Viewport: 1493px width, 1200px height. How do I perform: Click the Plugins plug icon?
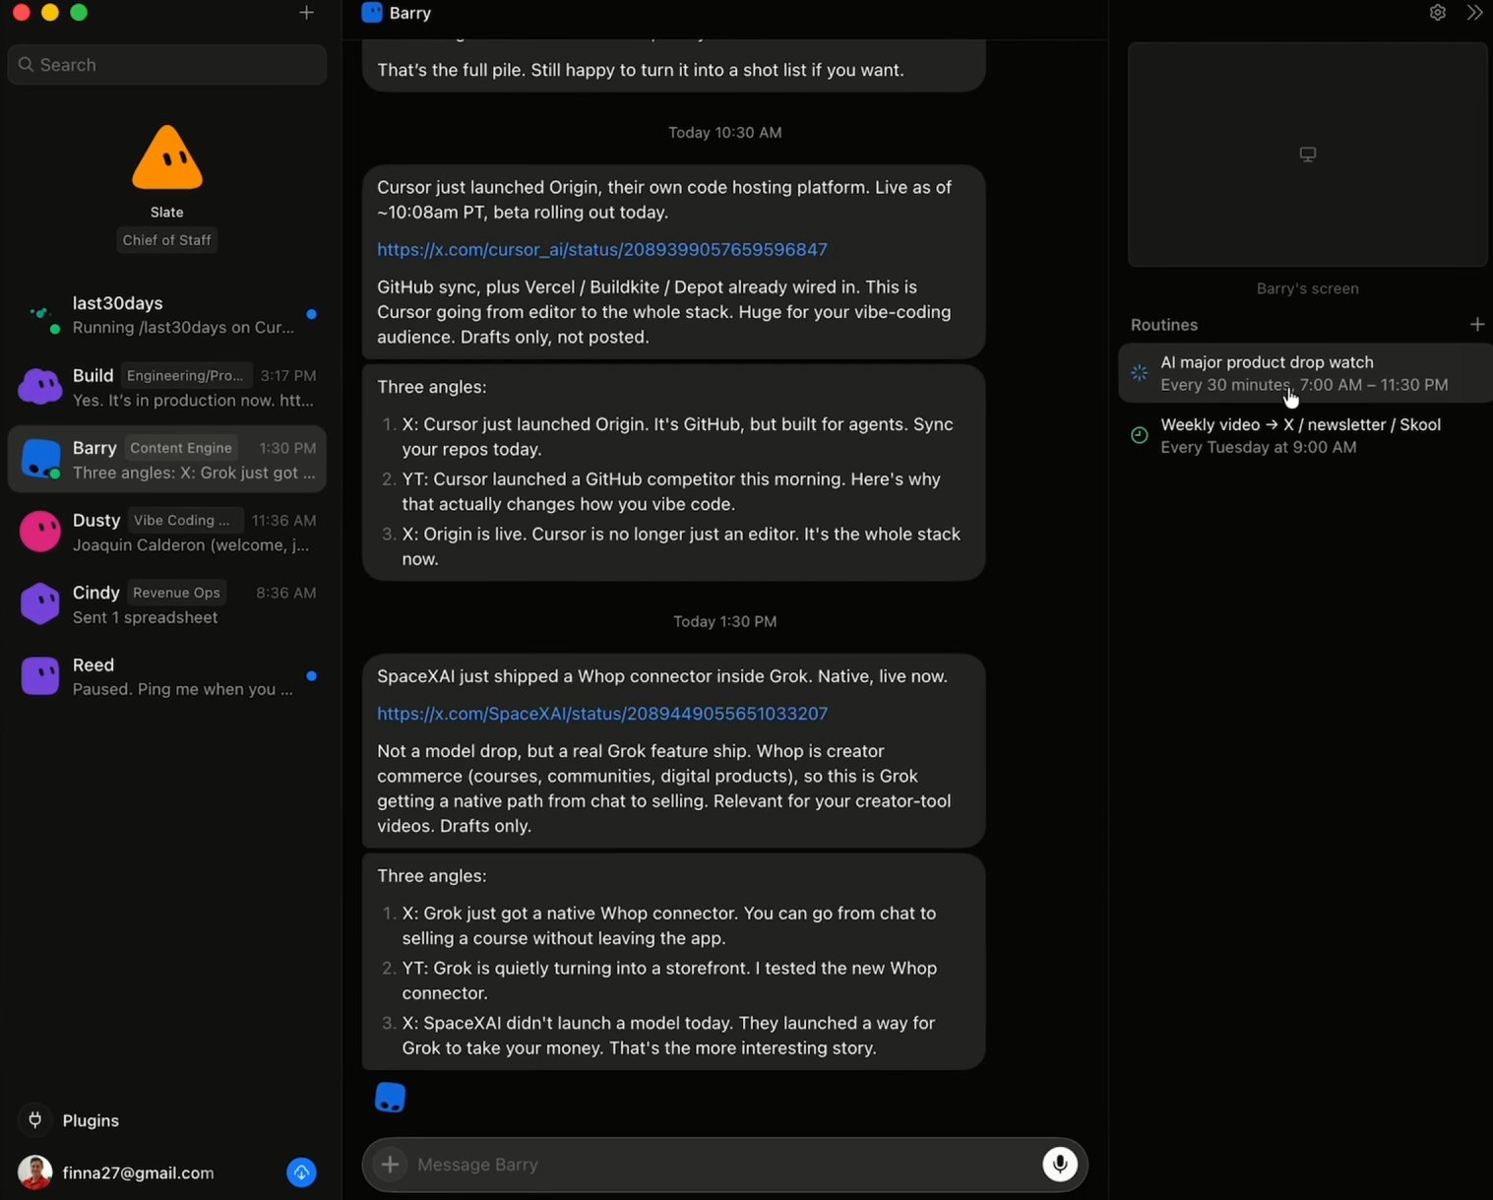coord(34,1120)
